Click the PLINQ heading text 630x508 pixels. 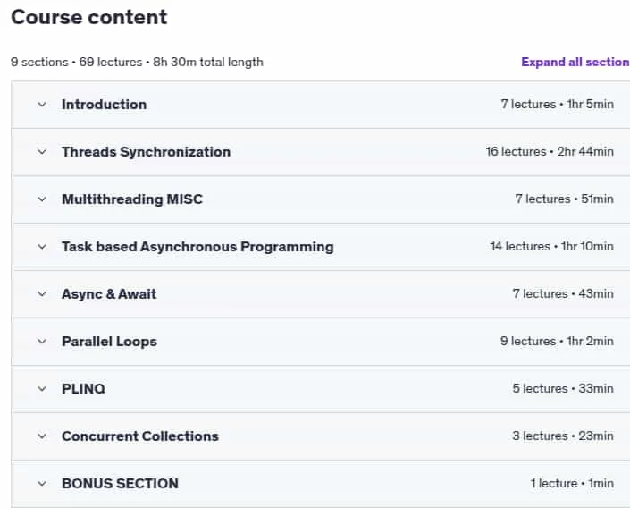click(x=84, y=389)
